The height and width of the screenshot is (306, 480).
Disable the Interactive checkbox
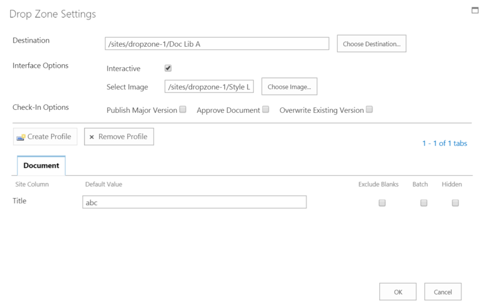(168, 68)
